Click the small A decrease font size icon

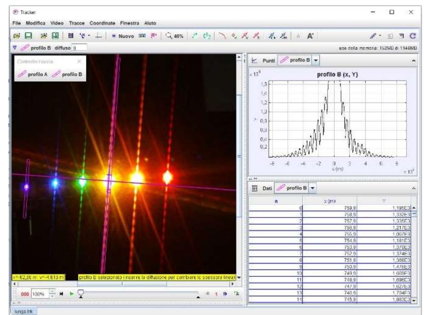tap(298, 36)
